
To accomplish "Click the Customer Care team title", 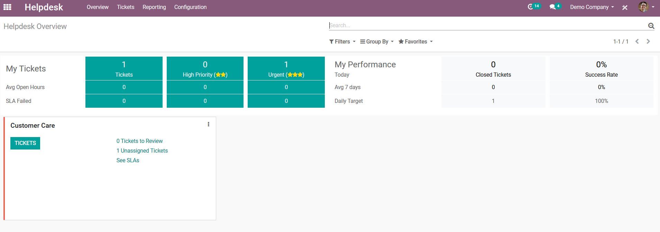I will (x=33, y=126).
